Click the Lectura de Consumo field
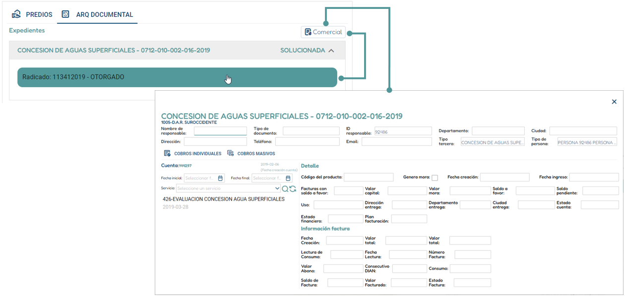Viewport: 625px width, 296px height. (x=347, y=254)
